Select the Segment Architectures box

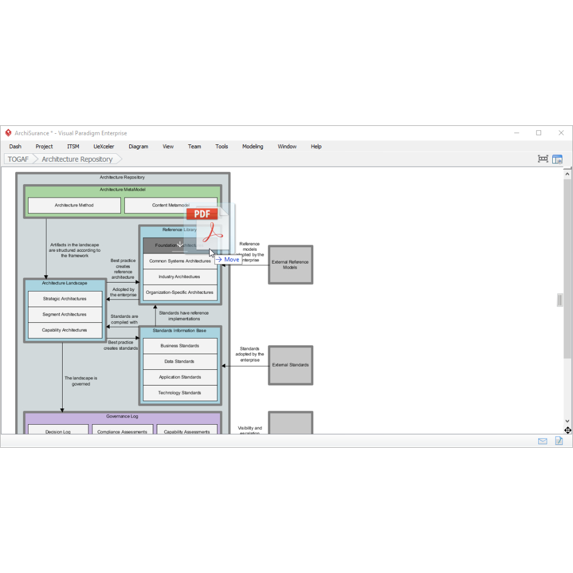pyautogui.click(x=65, y=314)
